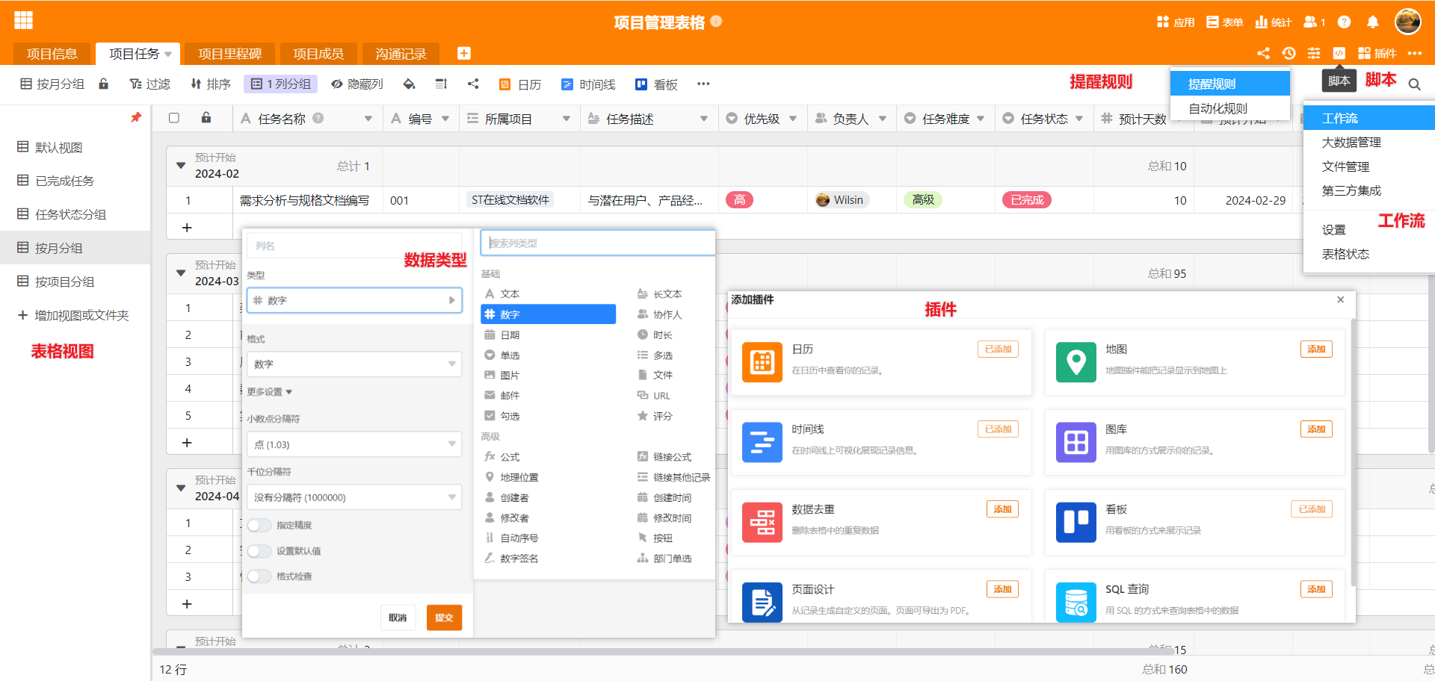Viewport: 1435px width, 681px height.
Task: Open the 表单 (forms) icon in header
Action: pyautogui.click(x=1224, y=22)
